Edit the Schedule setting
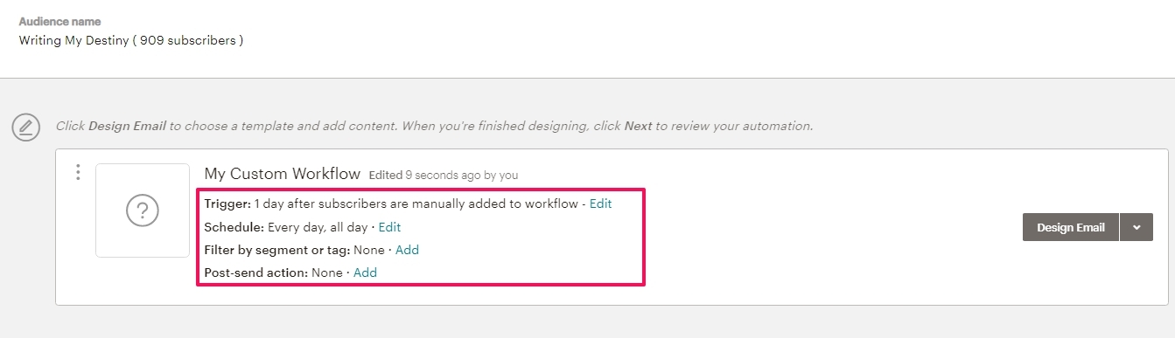Viewport: 1175px width, 338px height. pos(389,226)
